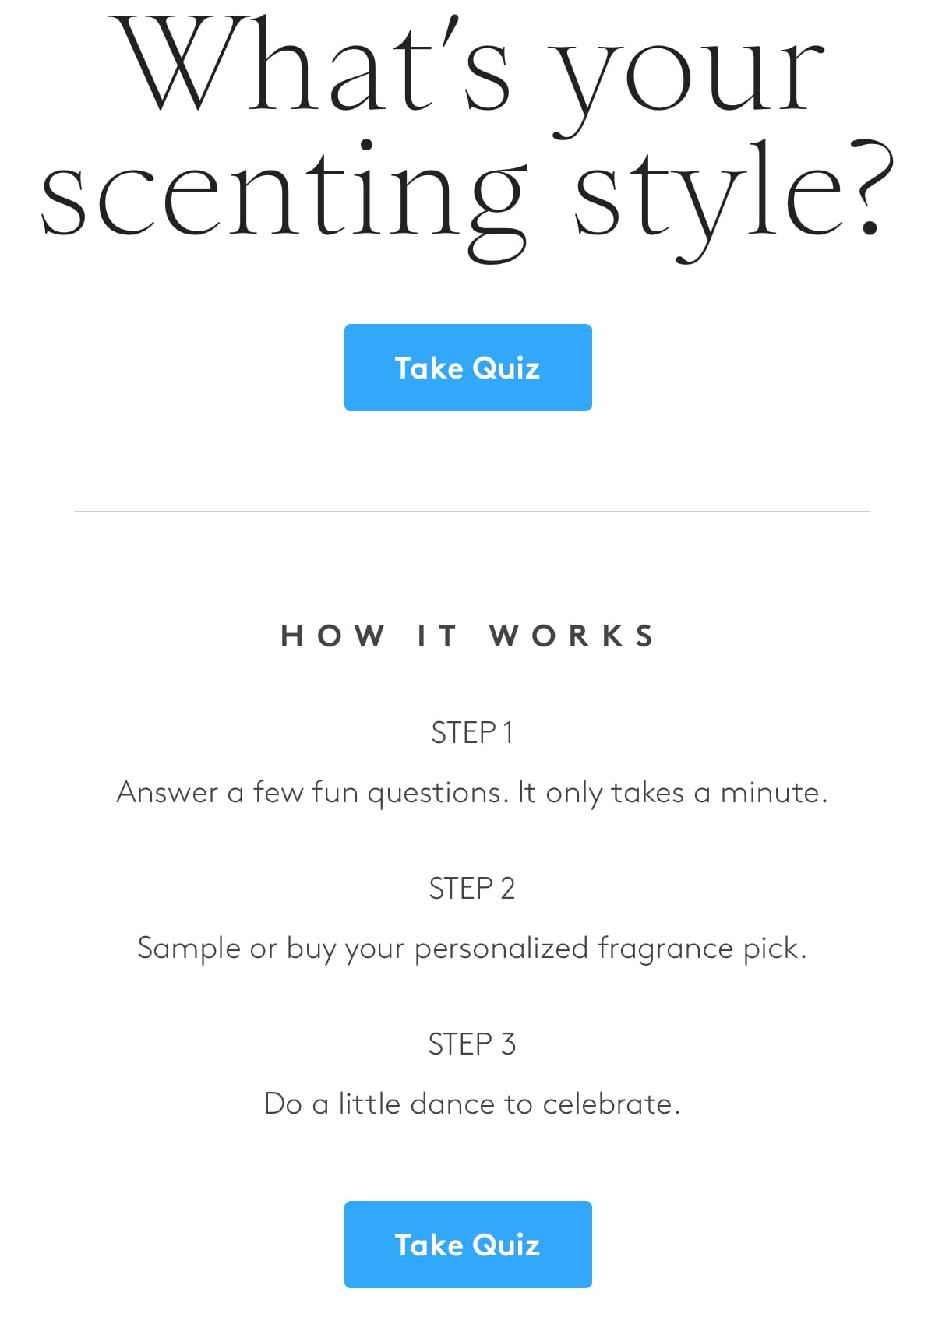Select the STEP 1 label
Viewport: 935px width, 1324px height.
coord(472,733)
